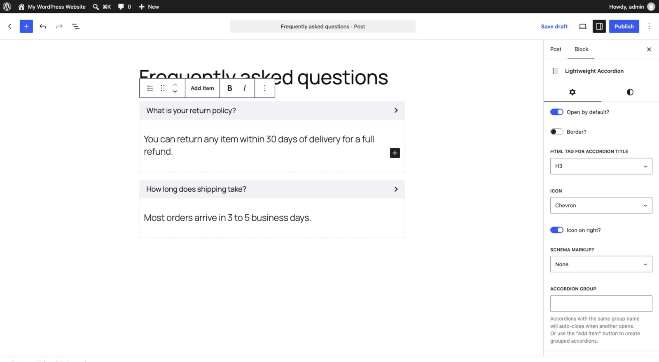Toggle bold formatting
The width and height of the screenshot is (659, 362).
[230, 88]
